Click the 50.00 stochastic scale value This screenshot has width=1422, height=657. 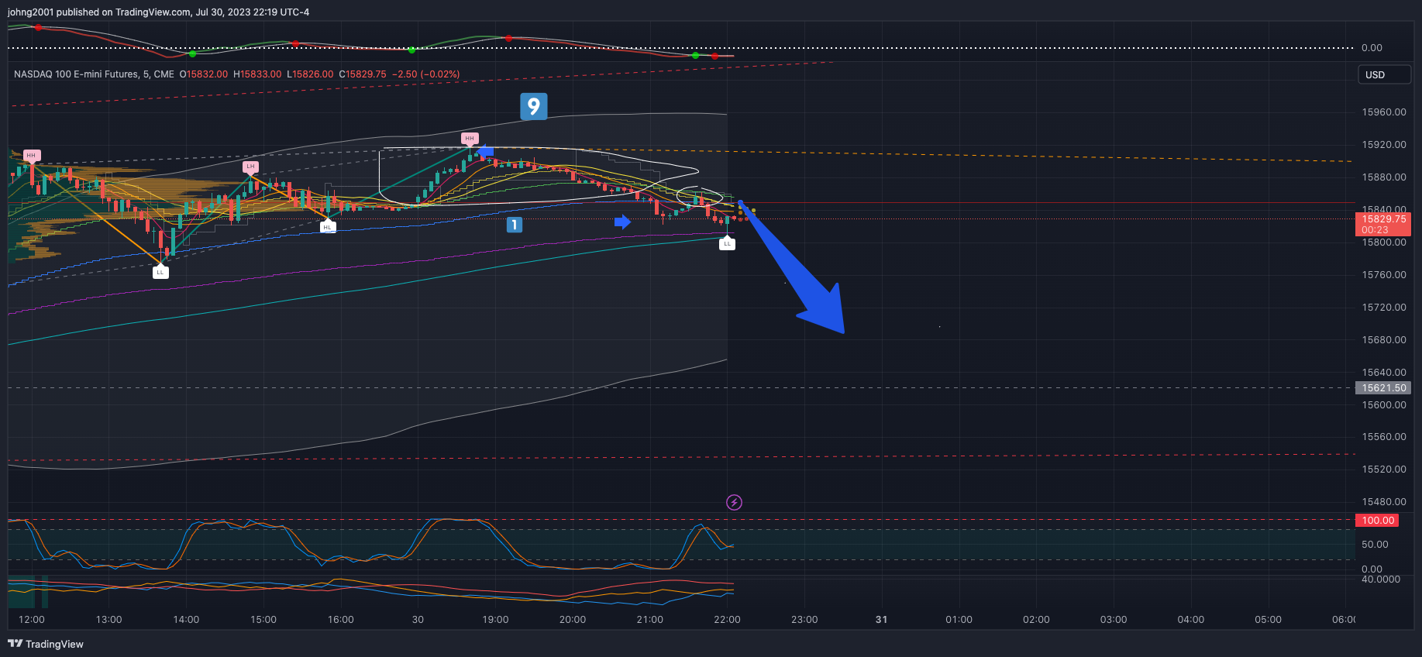tap(1375, 545)
